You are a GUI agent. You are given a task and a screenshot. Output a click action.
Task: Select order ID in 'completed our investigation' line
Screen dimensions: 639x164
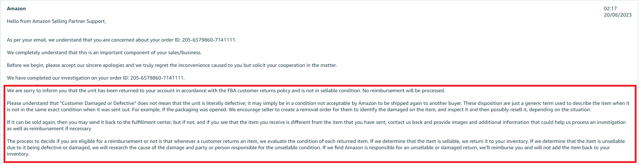(157, 78)
